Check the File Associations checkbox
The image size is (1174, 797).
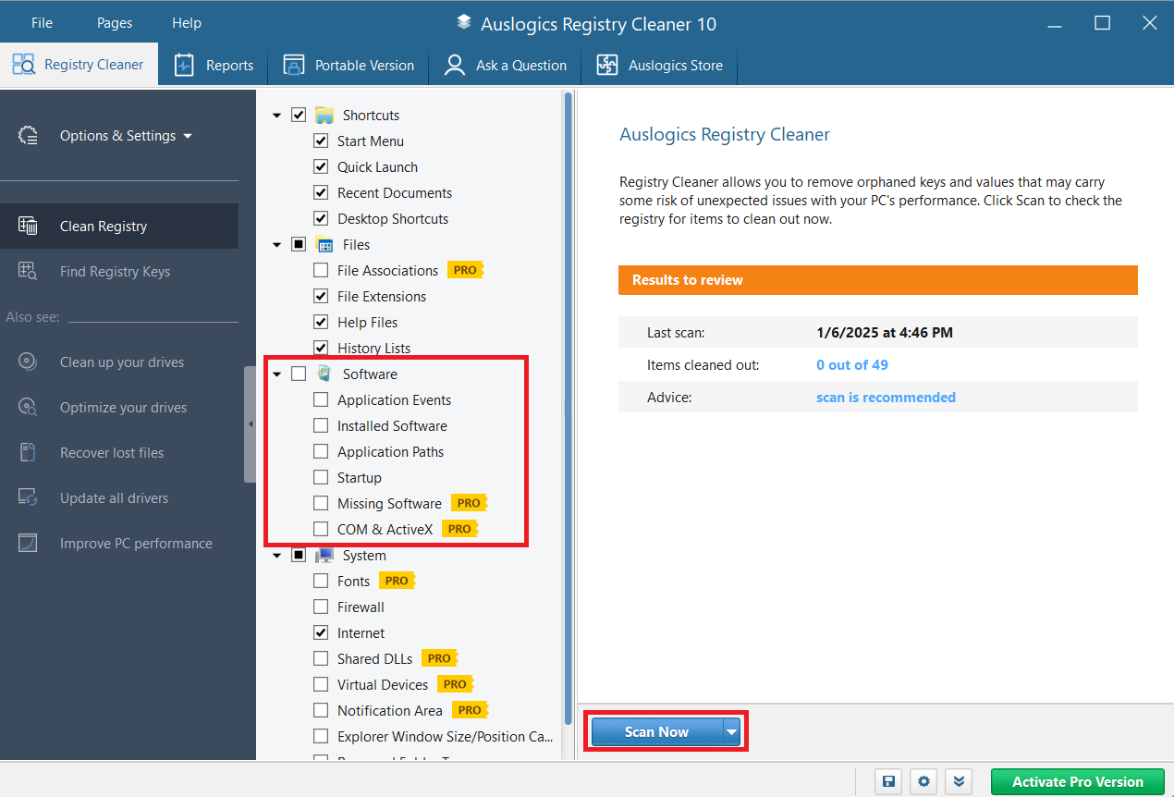[321, 271]
